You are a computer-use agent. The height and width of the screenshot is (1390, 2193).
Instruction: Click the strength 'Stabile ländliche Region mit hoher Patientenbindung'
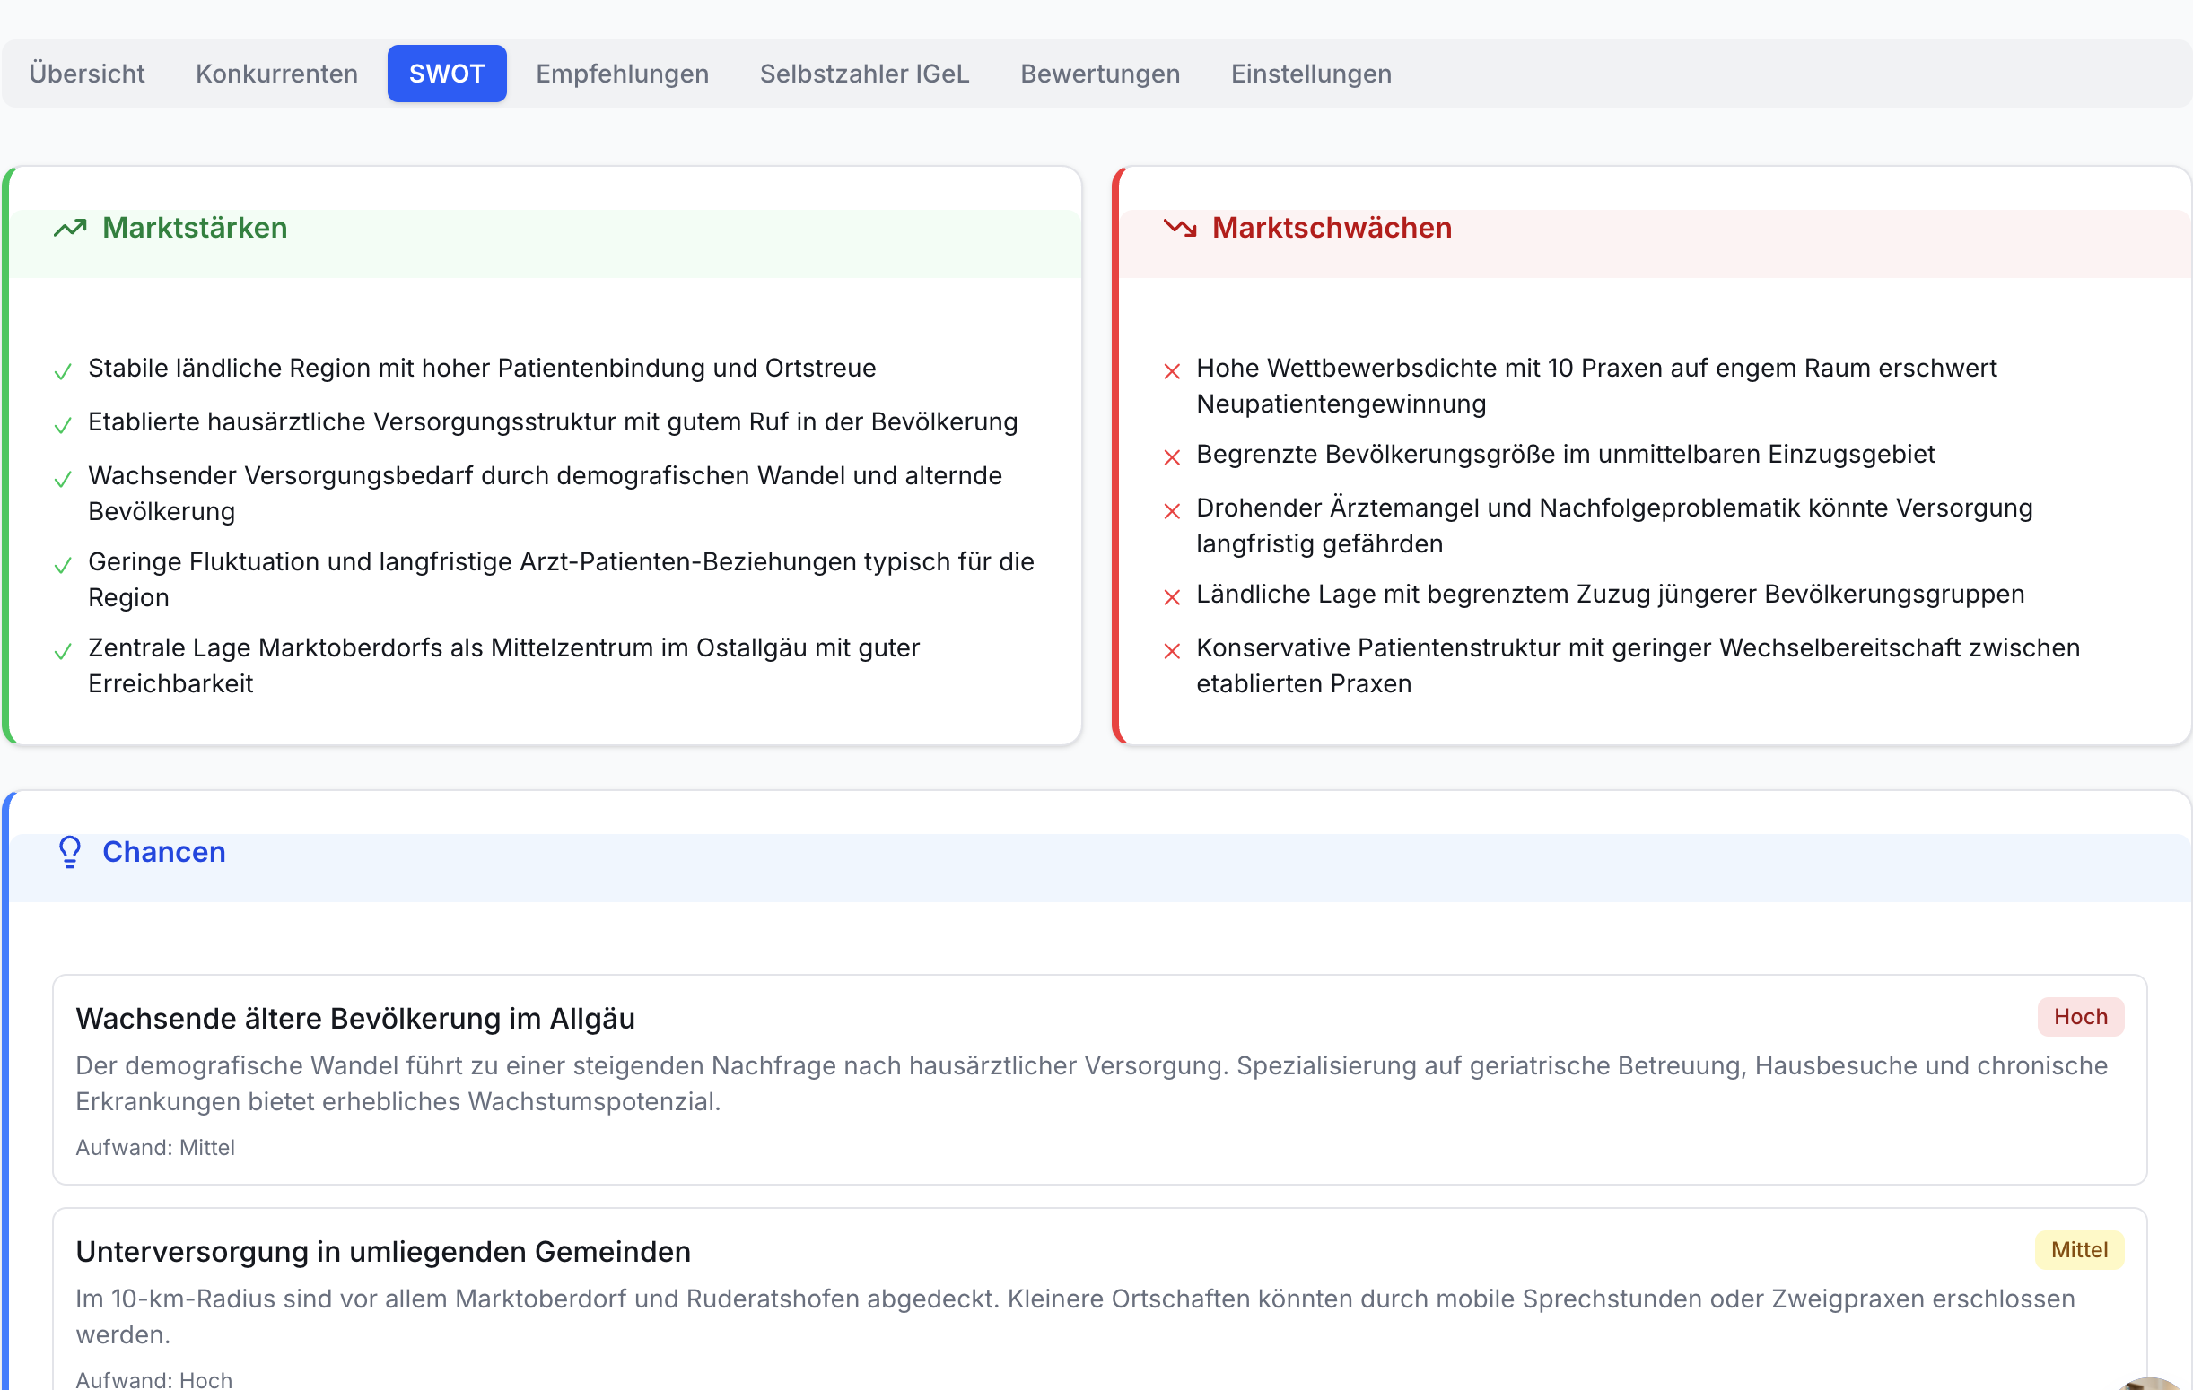[x=482, y=368]
